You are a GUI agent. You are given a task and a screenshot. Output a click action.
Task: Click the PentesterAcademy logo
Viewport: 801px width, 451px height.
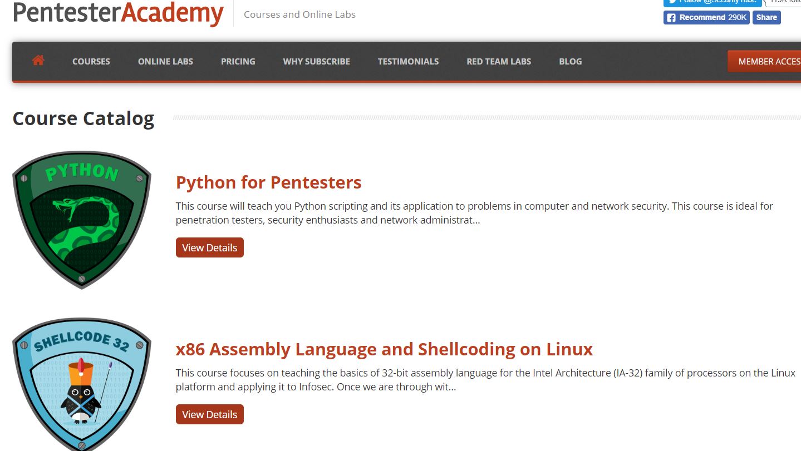[x=118, y=13]
